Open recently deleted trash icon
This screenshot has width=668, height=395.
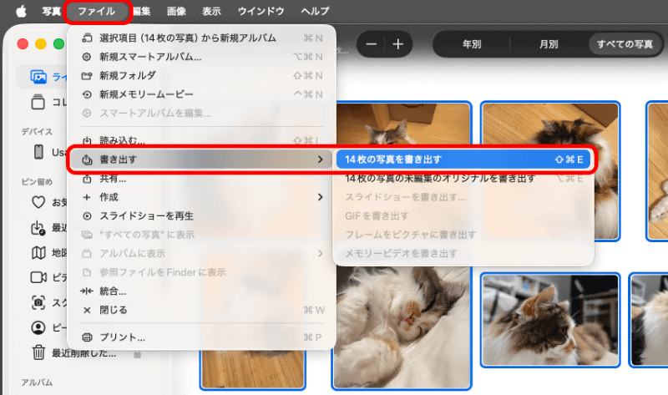click(38, 352)
